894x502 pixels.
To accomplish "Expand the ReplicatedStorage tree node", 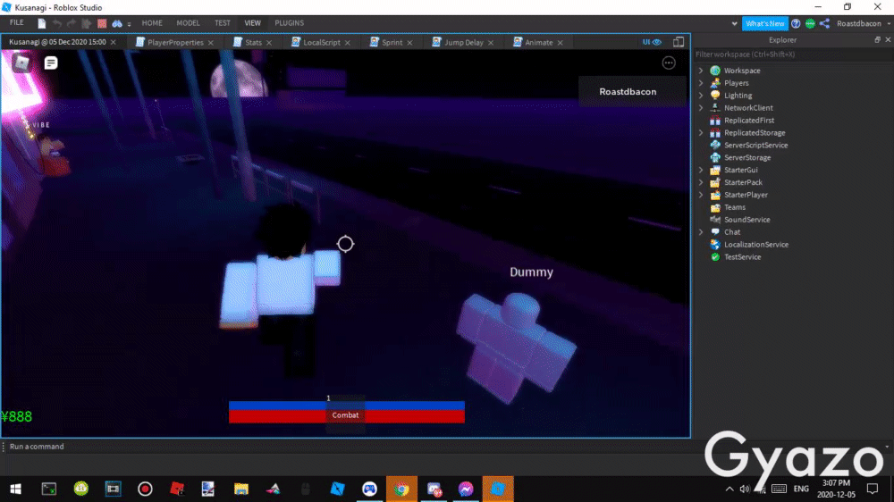I will click(x=701, y=133).
